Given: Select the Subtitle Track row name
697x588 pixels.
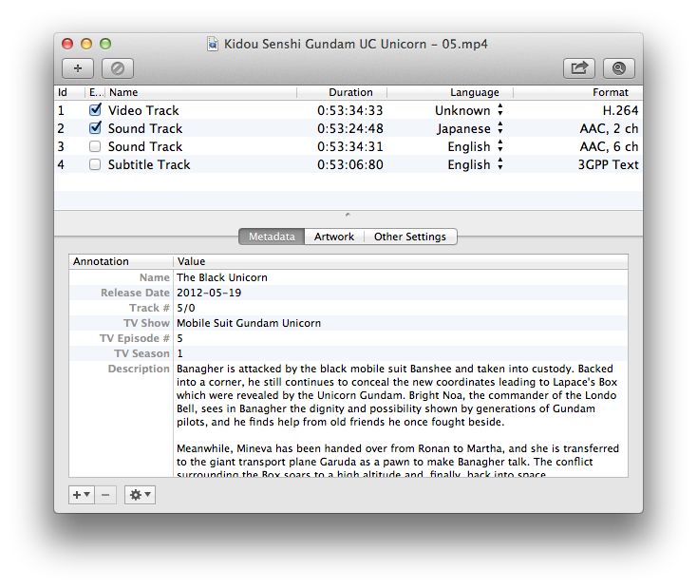Looking at the screenshot, I should [149, 165].
